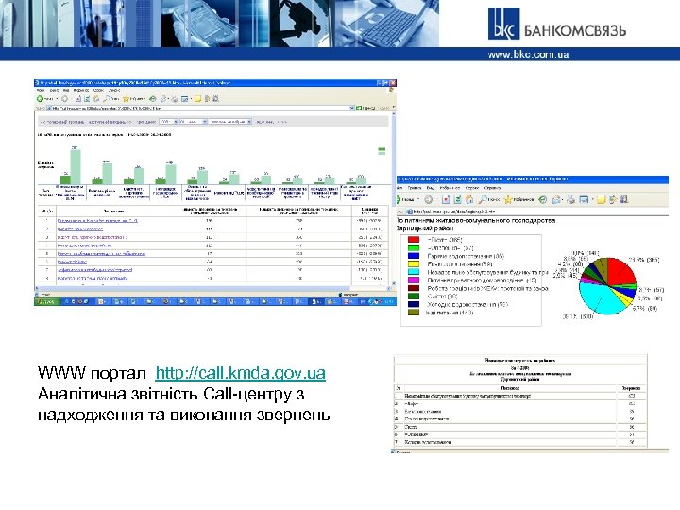680x510 pixels.
Task: Click red legend swatch in pie chart legend
Action: tap(414, 239)
